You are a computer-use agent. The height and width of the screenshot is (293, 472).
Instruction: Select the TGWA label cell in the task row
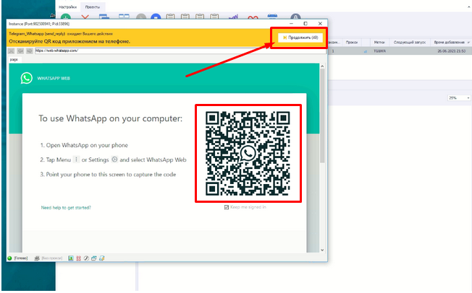(x=379, y=51)
